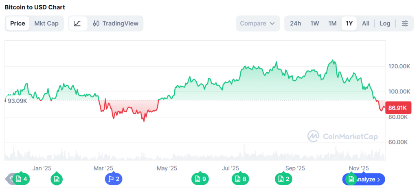Show the All time range
417x188 pixels.
pos(366,24)
